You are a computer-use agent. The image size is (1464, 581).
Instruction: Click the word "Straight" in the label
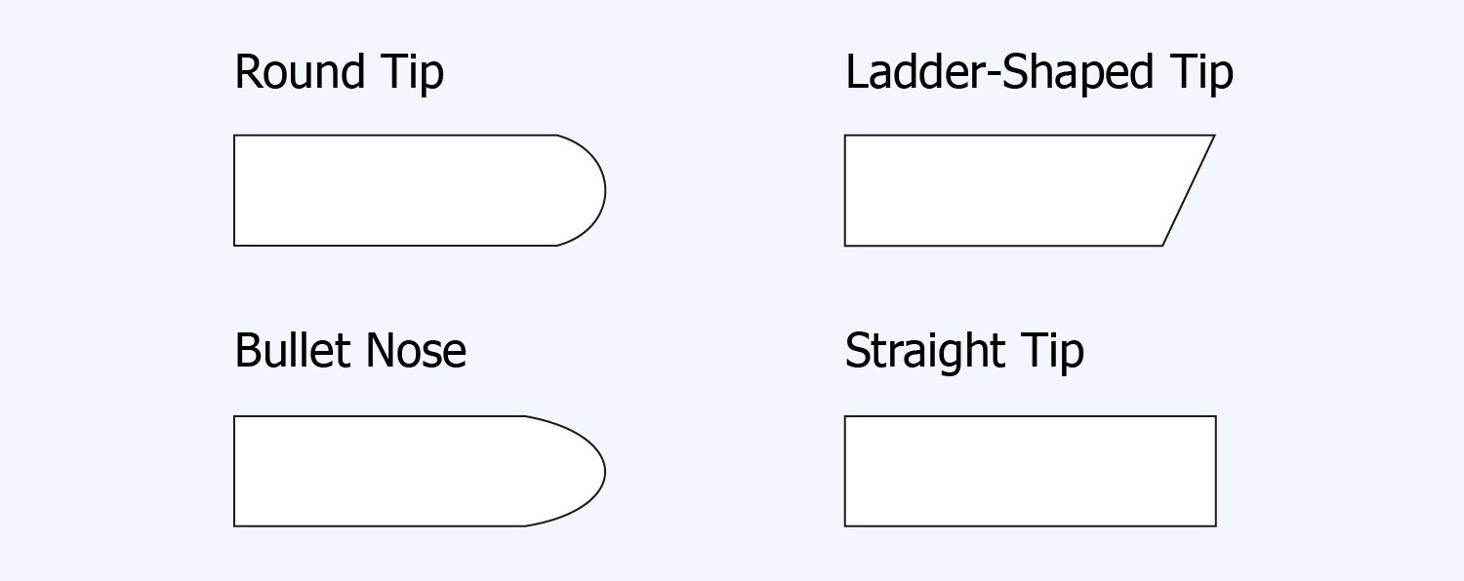[923, 351]
